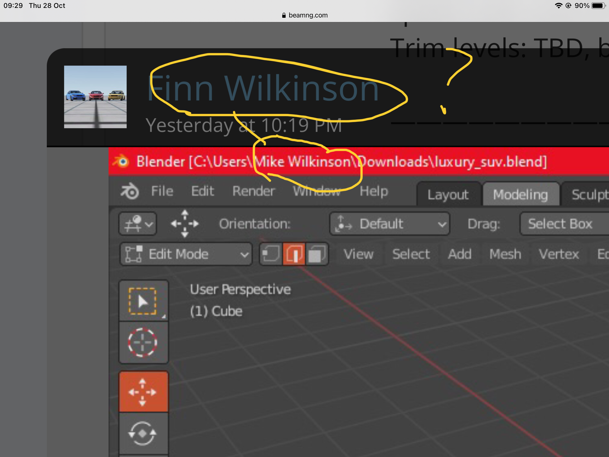Open the transform pivot snapping icon dropdown
The height and width of the screenshot is (457, 609).
pyautogui.click(x=138, y=224)
